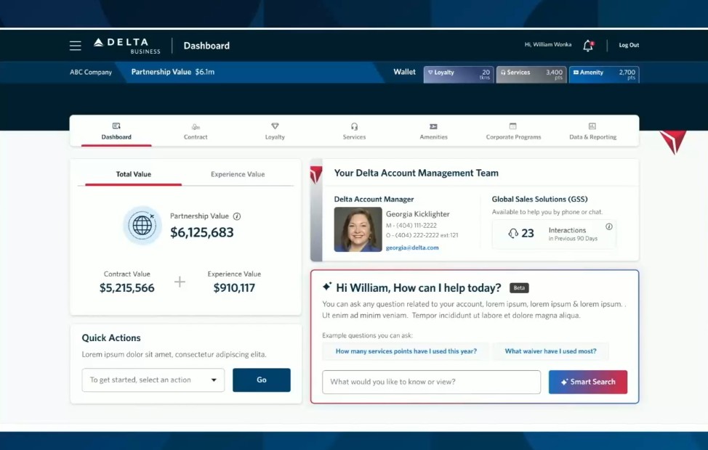This screenshot has height=450, width=708.
Task: Focus the smart search input field
Action: pos(431,382)
